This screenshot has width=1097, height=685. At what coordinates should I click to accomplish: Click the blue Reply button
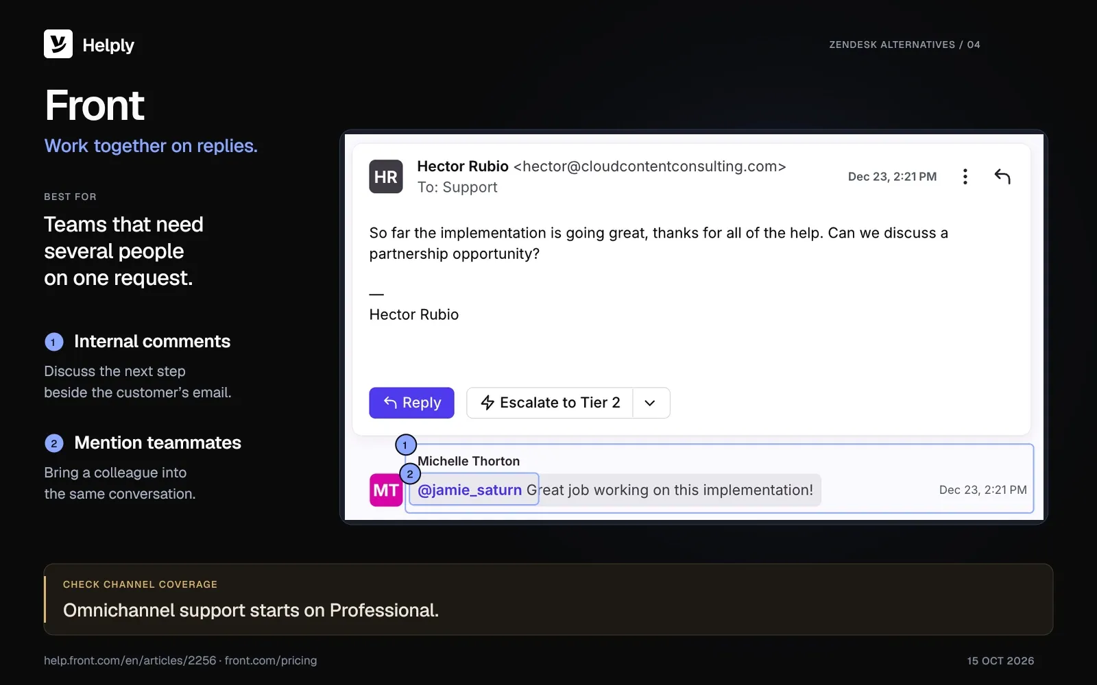tap(411, 403)
